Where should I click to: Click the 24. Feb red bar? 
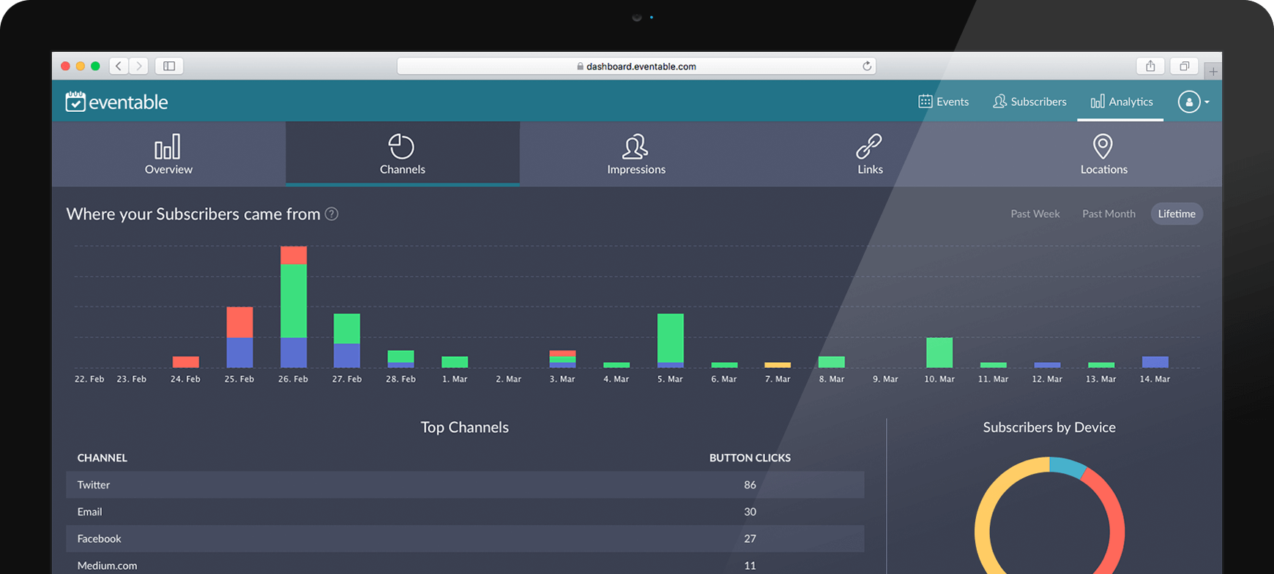(186, 362)
